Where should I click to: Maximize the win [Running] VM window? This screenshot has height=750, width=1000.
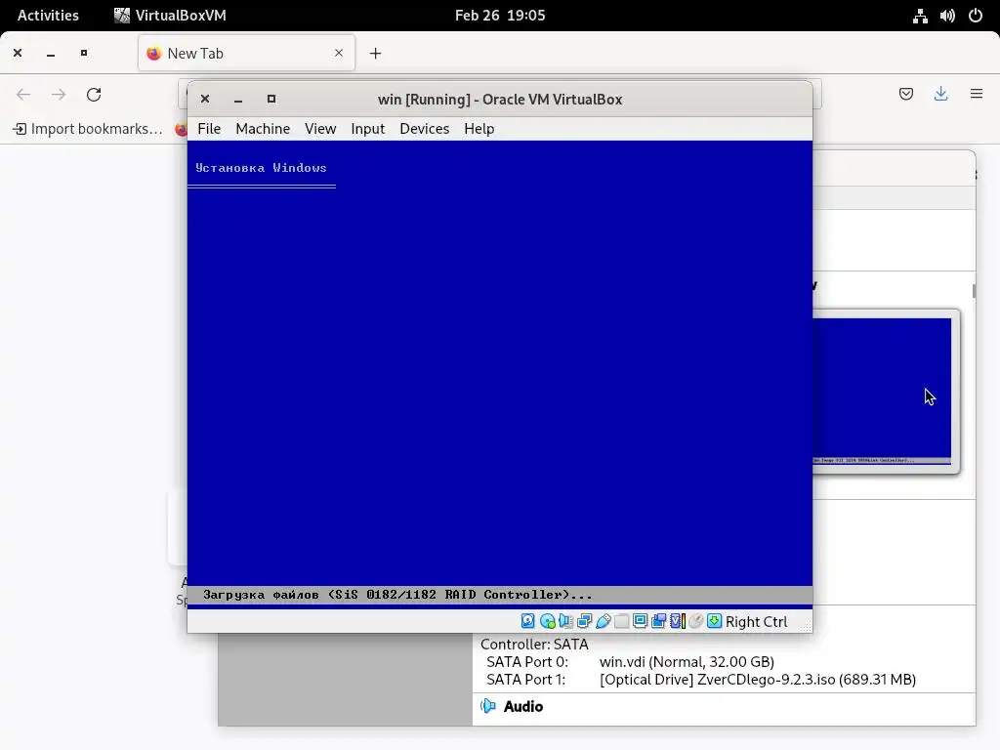click(271, 99)
